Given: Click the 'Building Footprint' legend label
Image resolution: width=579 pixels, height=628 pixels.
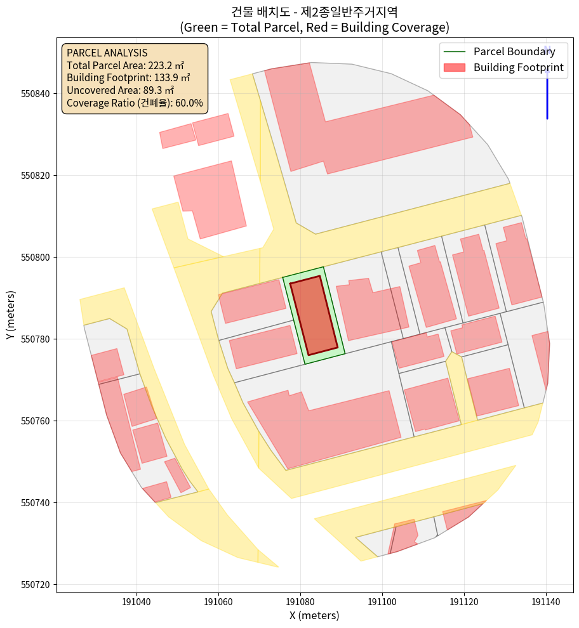Looking at the screenshot, I should [x=518, y=68].
